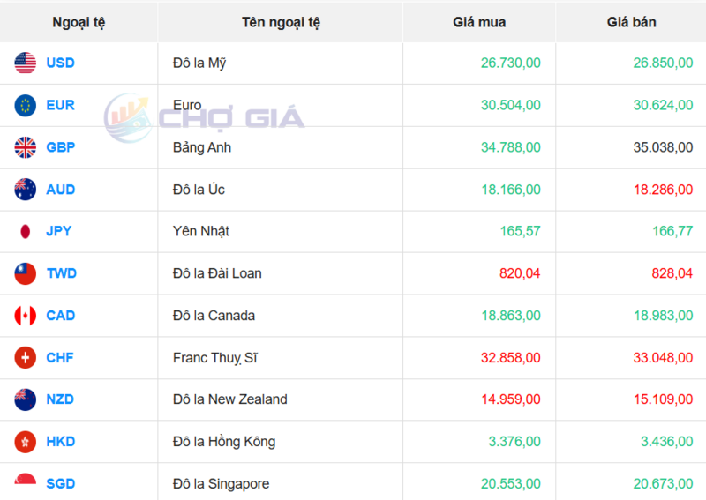
Task: Open the USD currency link
Action: tap(60, 63)
